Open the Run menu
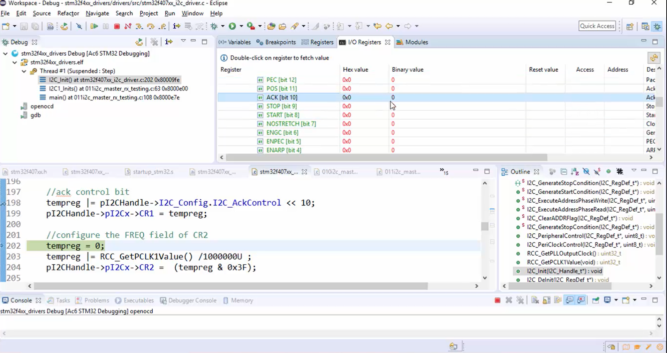Image resolution: width=667 pixels, height=353 pixels. click(170, 13)
